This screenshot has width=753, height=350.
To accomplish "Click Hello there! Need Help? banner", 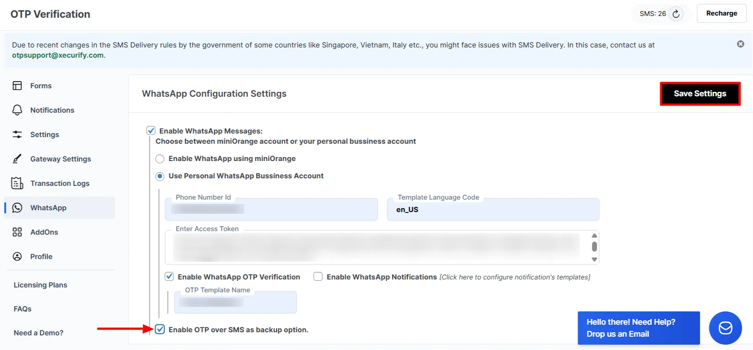I will coord(639,328).
